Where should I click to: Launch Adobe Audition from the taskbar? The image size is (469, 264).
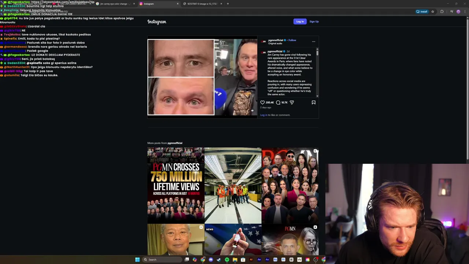(x=267, y=260)
